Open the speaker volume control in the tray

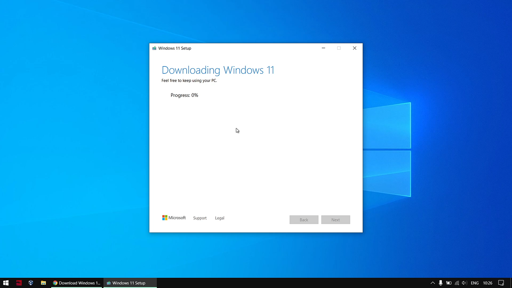tap(464, 283)
